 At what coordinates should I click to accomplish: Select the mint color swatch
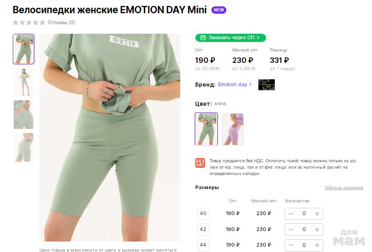coord(206,129)
